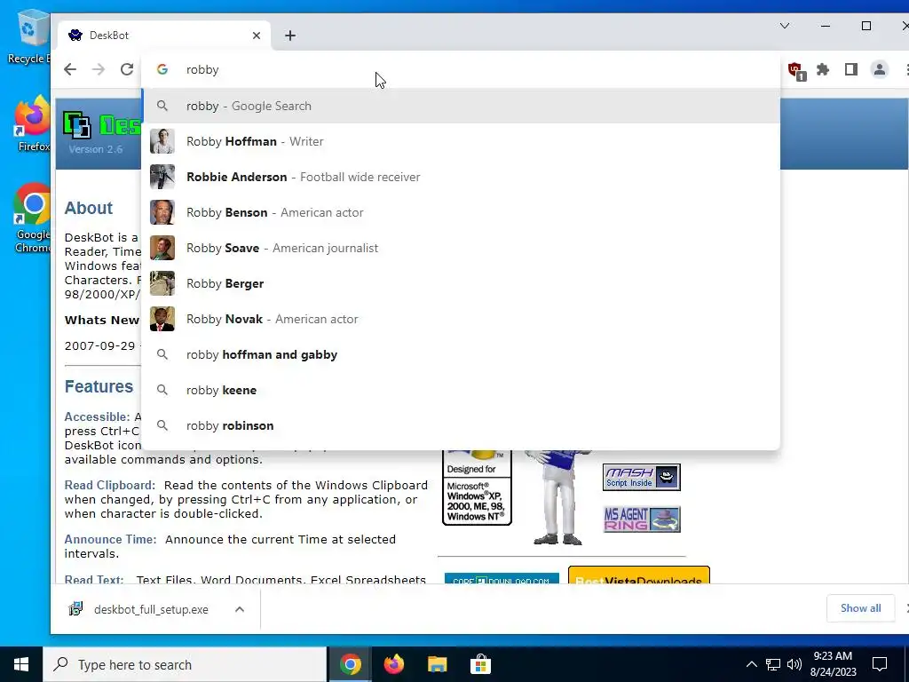
Task: Show hidden system tray icons
Action: click(x=751, y=664)
